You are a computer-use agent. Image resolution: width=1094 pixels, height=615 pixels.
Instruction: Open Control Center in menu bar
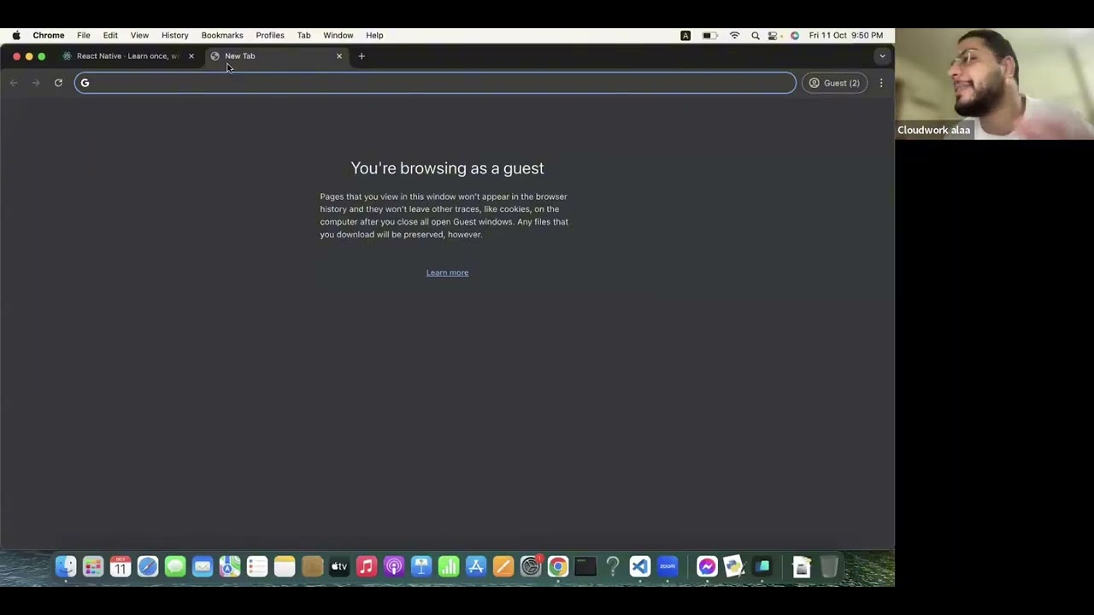pyautogui.click(x=773, y=36)
